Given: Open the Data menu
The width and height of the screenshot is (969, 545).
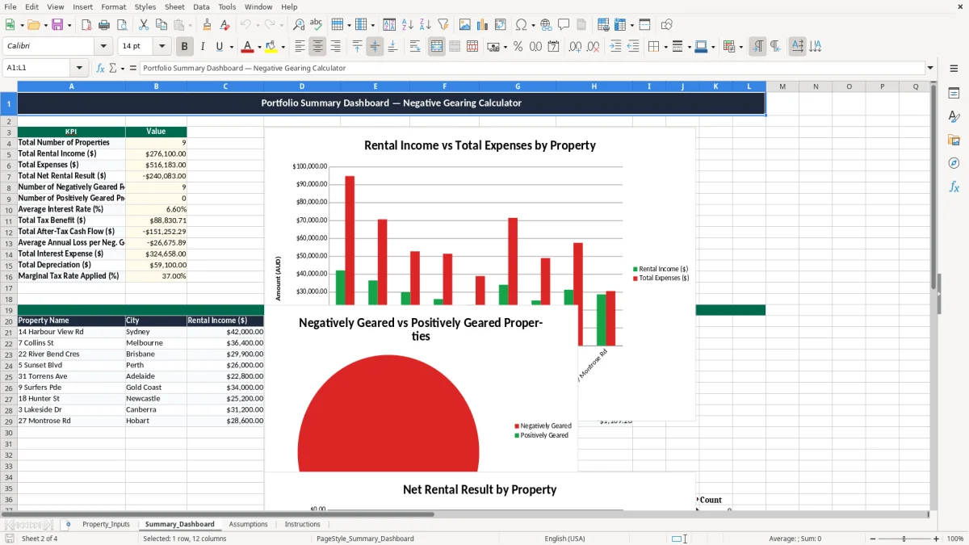Looking at the screenshot, I should tap(201, 6).
